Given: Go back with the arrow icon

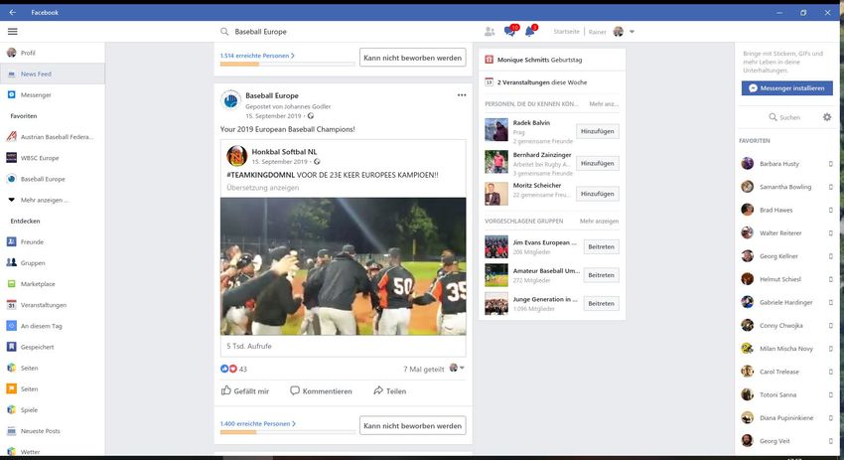Looking at the screenshot, I should [12, 12].
